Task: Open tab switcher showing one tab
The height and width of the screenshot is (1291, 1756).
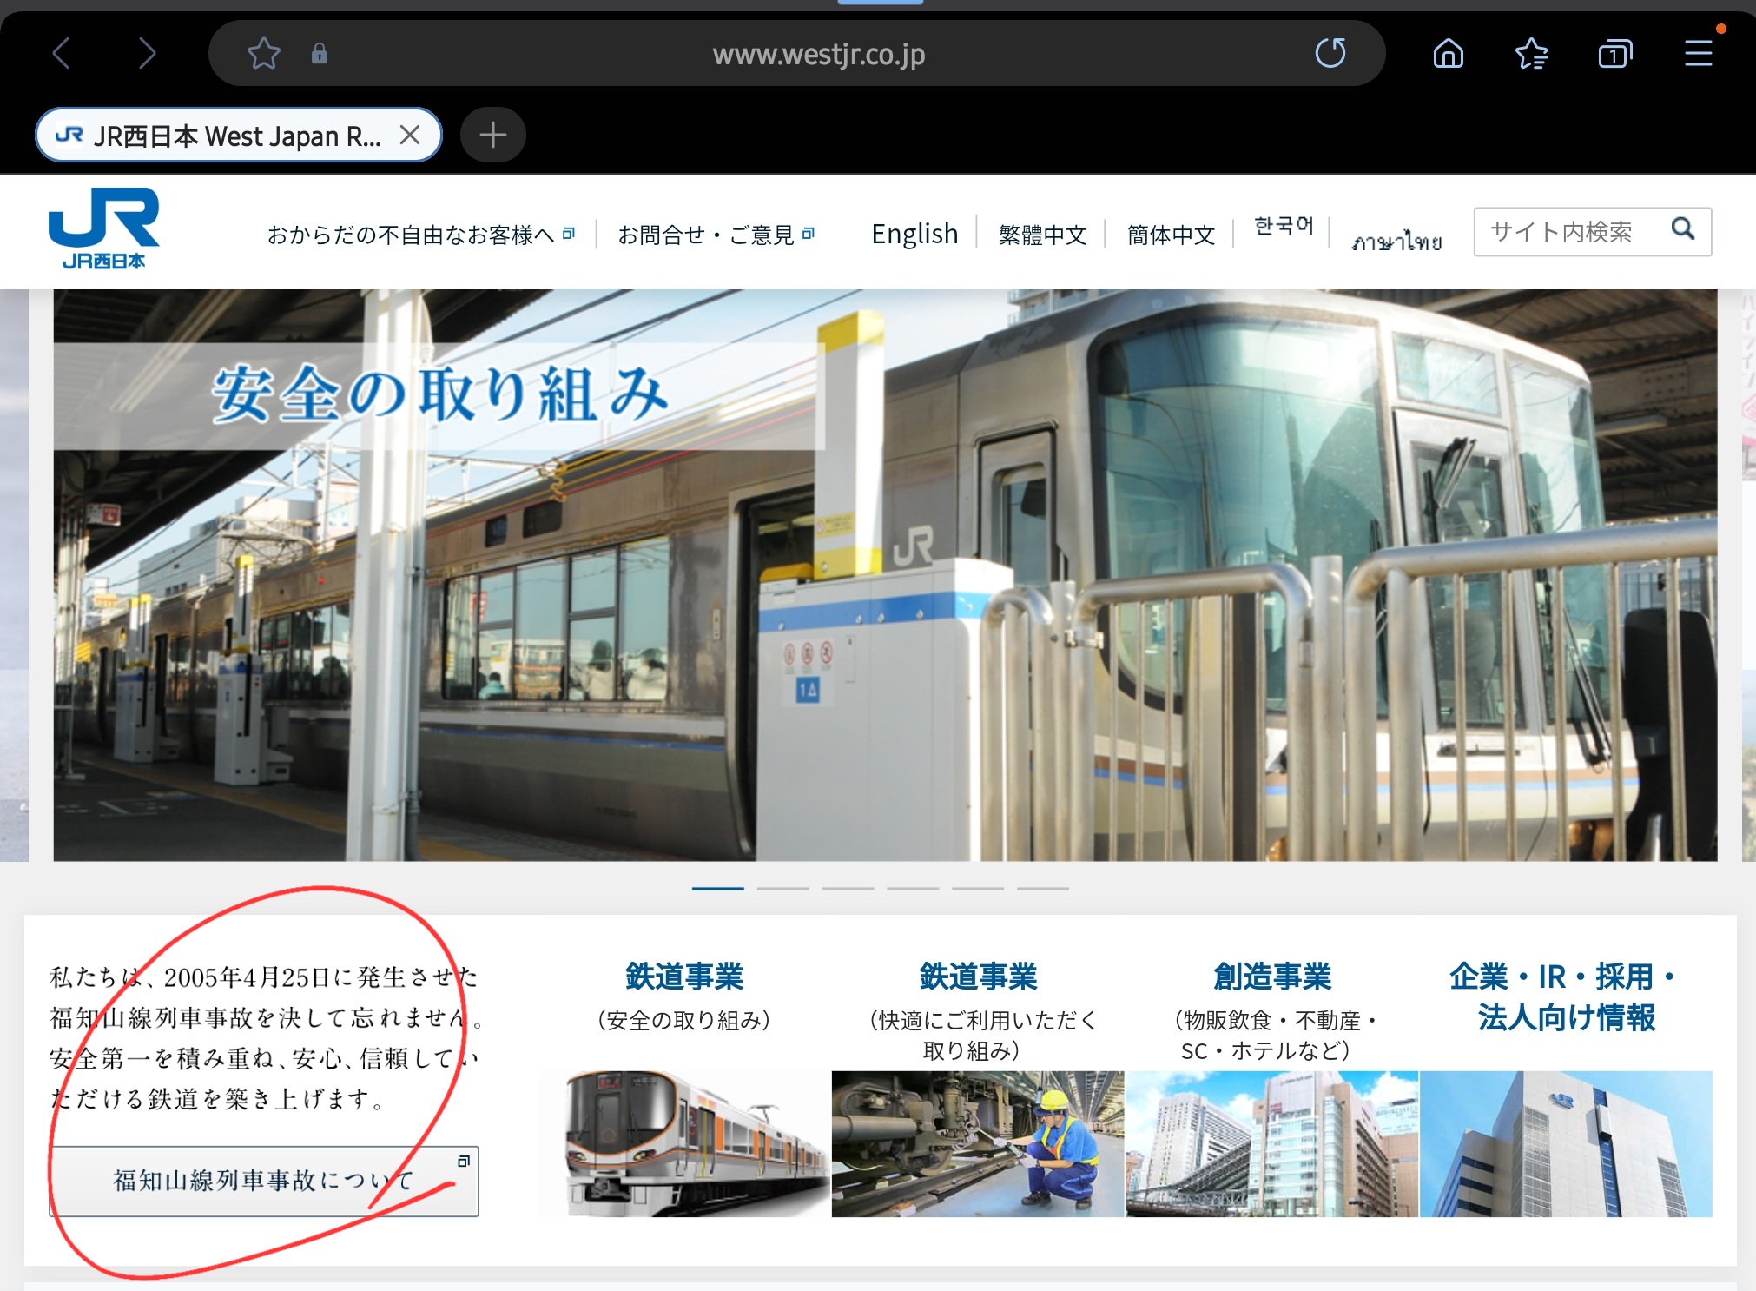Action: pyautogui.click(x=1614, y=54)
